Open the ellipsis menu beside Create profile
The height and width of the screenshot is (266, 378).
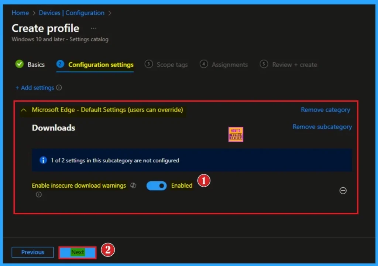pos(93,28)
